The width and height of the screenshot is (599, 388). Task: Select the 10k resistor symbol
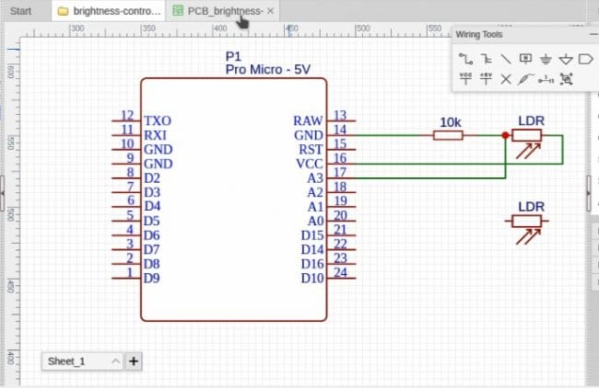click(x=449, y=135)
